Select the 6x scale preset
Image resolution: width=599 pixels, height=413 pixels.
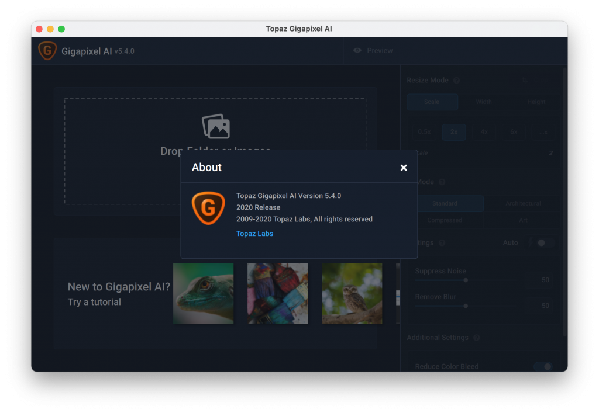click(x=514, y=132)
